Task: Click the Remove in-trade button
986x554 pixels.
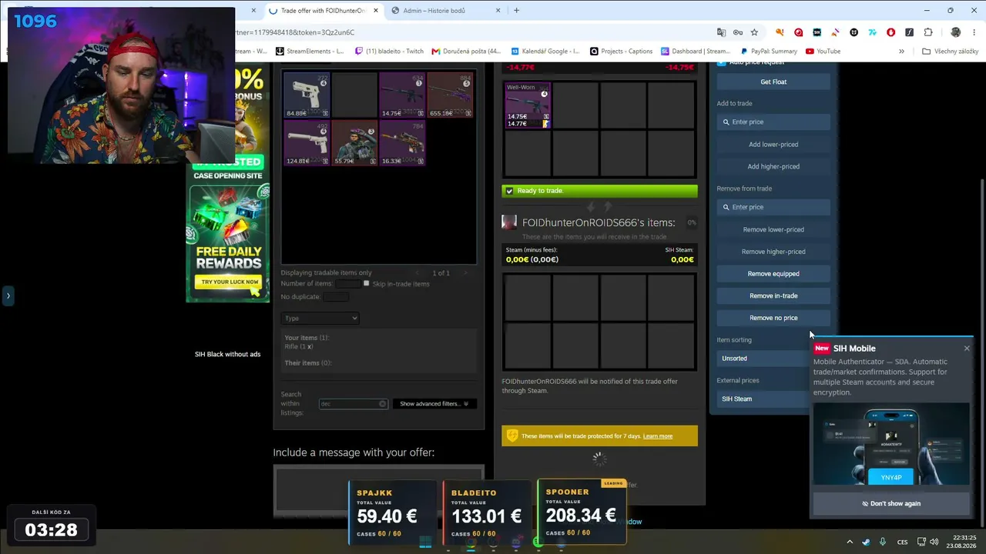Action: [x=773, y=296]
